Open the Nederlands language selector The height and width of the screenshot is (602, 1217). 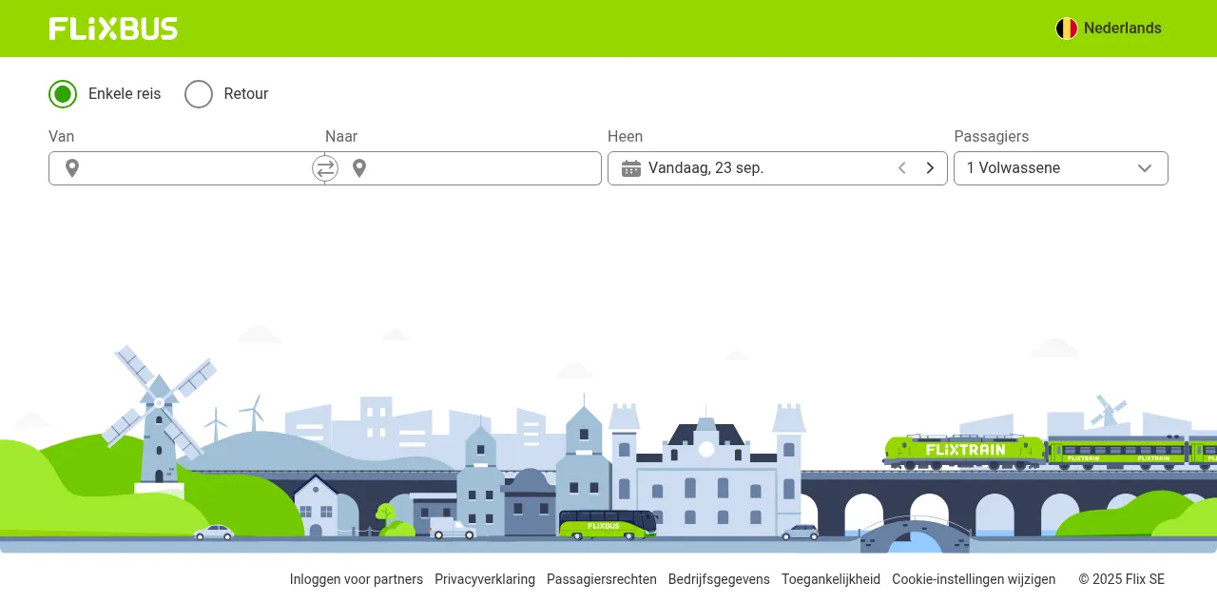1109,29
